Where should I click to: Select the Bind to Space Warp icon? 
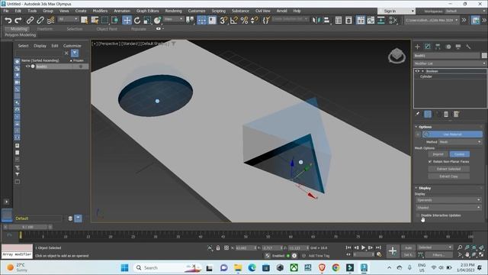tap(50, 21)
